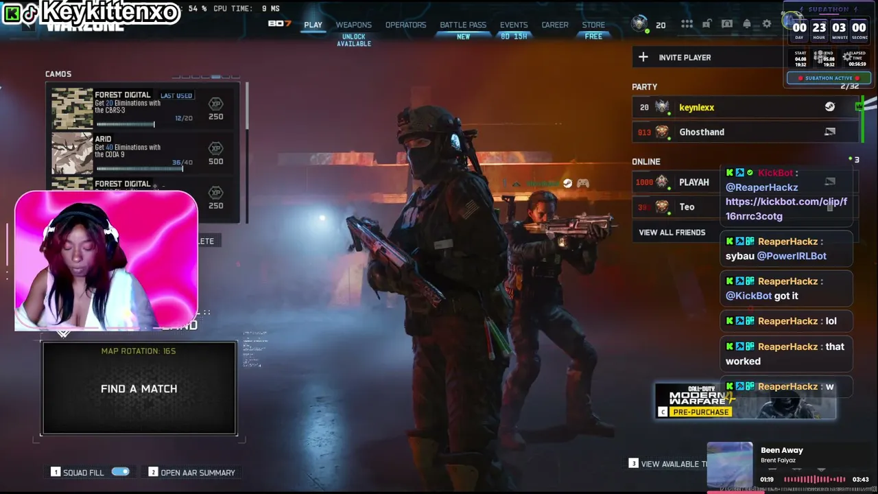The width and height of the screenshot is (878, 494).
Task: Select keynlexx in the party list
Action: pyautogui.click(x=745, y=107)
